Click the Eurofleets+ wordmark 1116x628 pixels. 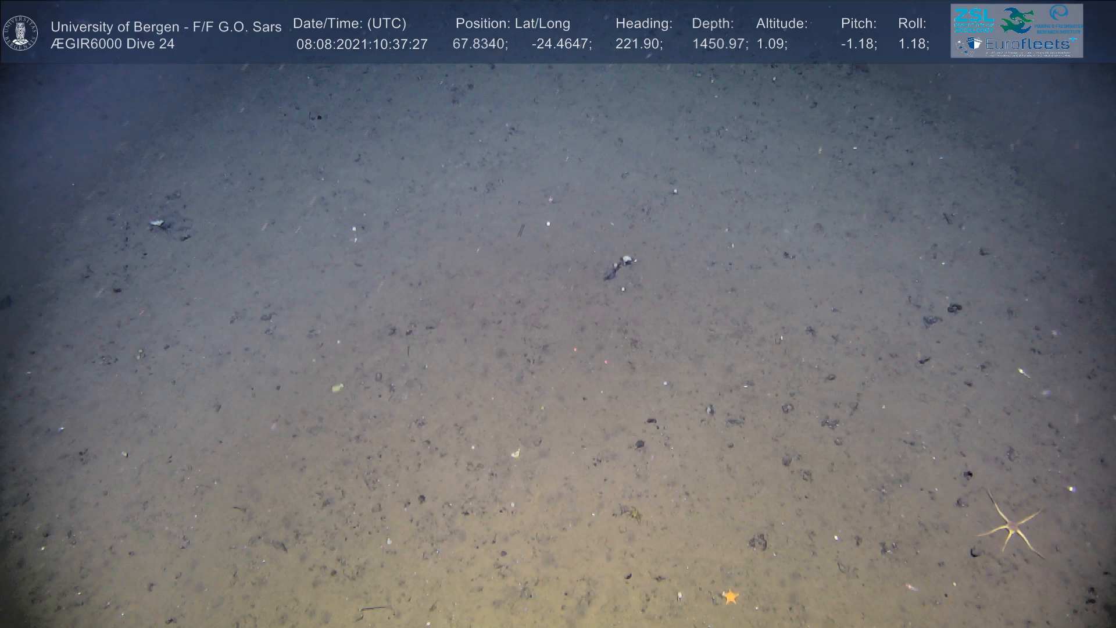1027,44
